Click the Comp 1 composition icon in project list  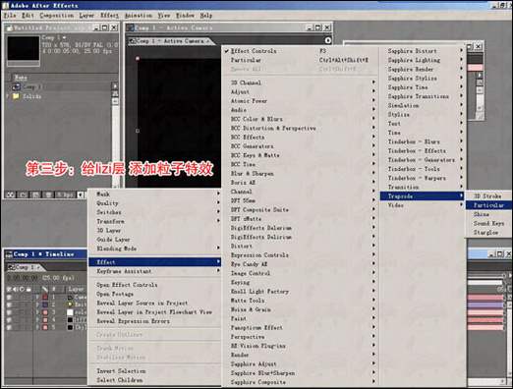pyautogui.click(x=16, y=86)
